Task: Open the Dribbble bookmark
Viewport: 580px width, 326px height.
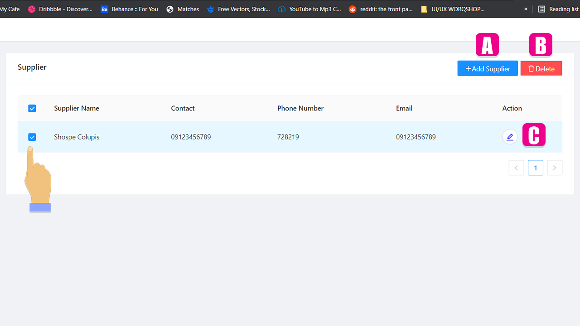Action: 60,9
